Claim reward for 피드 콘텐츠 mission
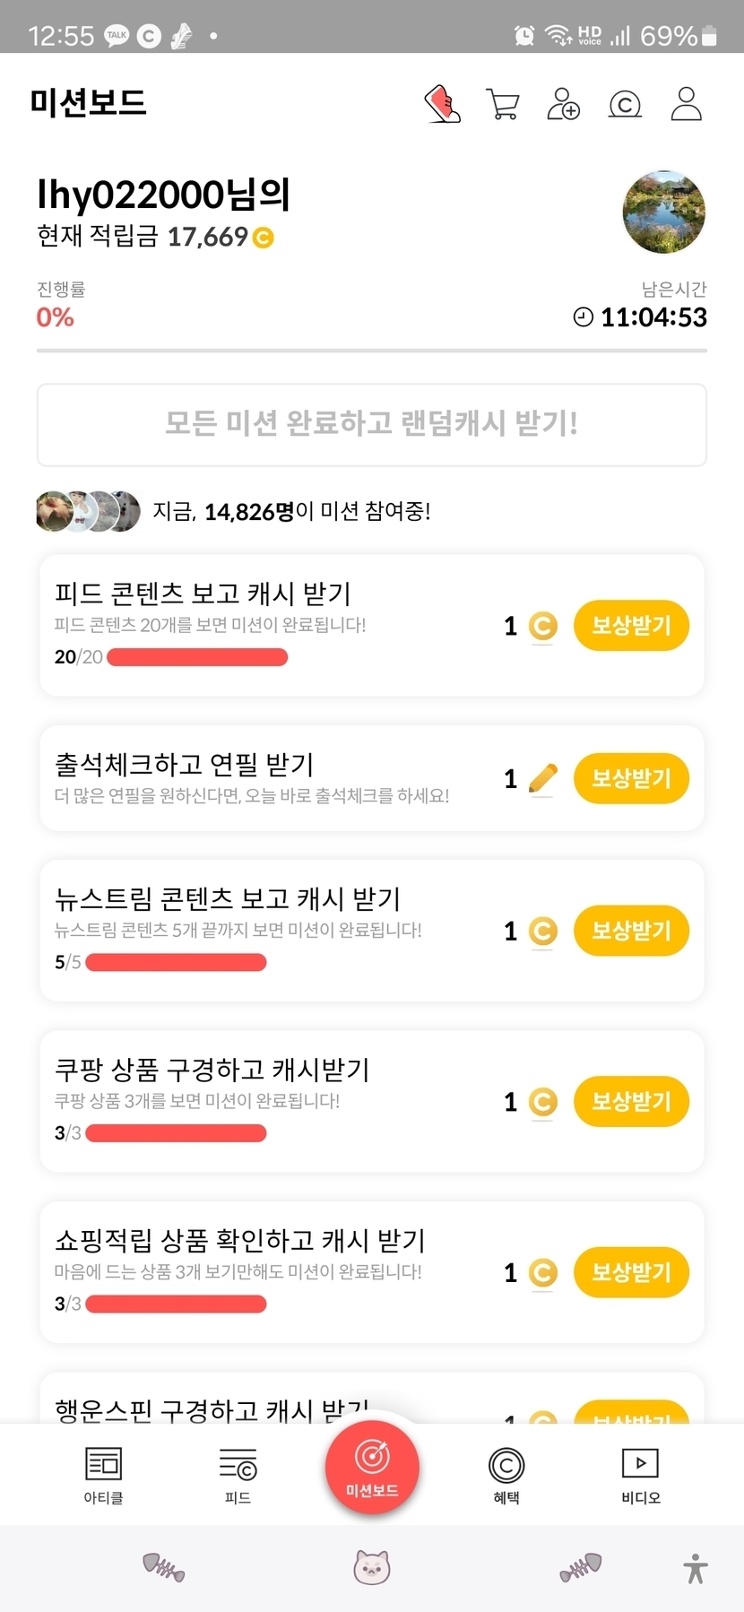This screenshot has height=1612, width=744. [631, 626]
